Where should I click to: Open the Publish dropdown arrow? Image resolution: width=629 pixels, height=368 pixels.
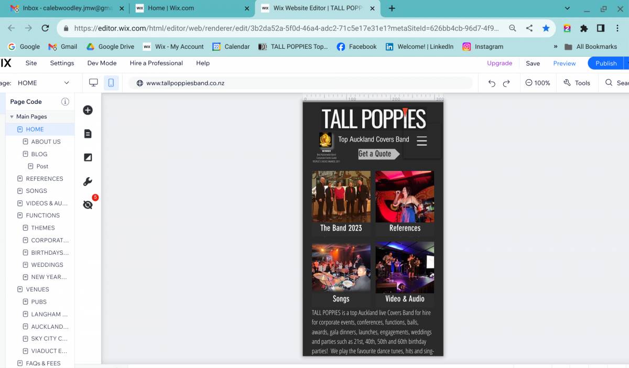(x=627, y=63)
